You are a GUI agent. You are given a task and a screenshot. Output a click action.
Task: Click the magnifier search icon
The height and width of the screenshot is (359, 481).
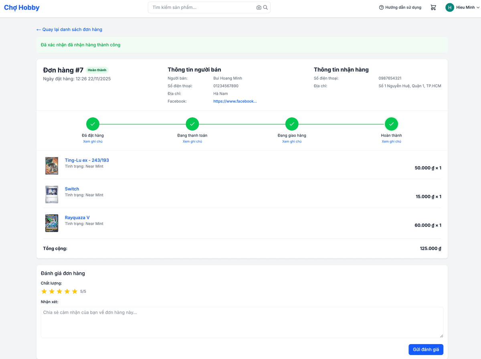click(265, 8)
